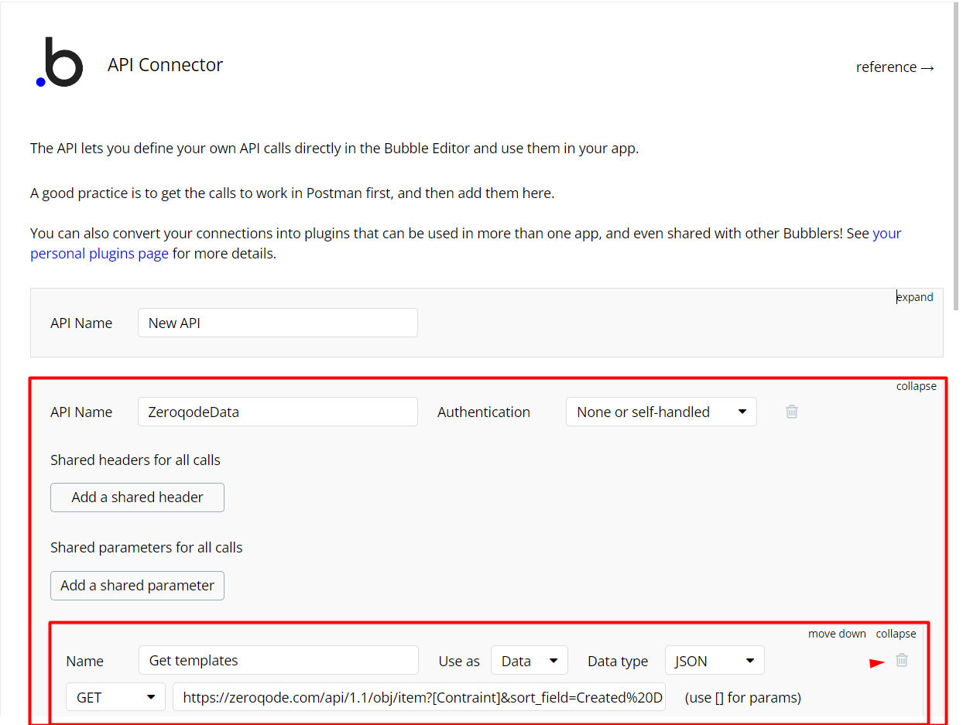Edit the Get templates name field
This screenshot has width=963, height=725.
point(279,660)
